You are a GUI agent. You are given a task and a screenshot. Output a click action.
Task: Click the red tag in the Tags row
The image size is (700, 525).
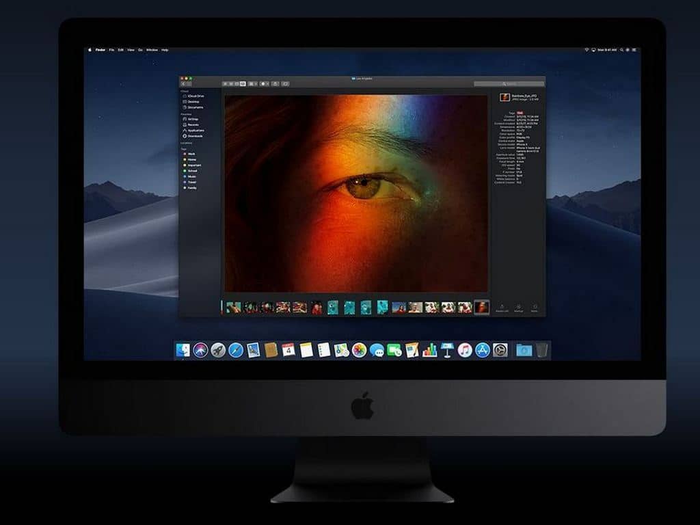(520, 113)
